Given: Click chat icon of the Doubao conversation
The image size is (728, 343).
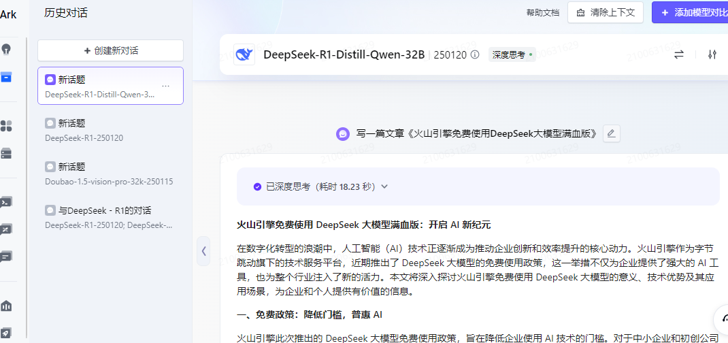Looking at the screenshot, I should (50, 167).
